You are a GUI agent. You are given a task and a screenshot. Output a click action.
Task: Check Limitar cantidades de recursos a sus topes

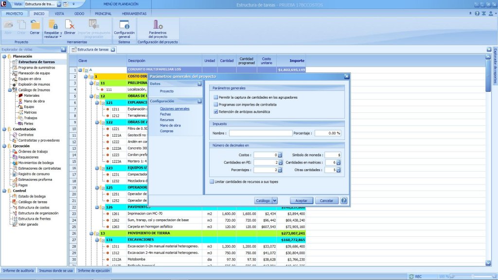pos(212,181)
